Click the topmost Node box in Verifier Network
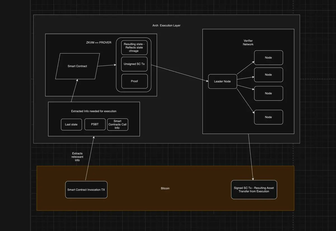Viewport: 336px width, 231px height. [268, 58]
